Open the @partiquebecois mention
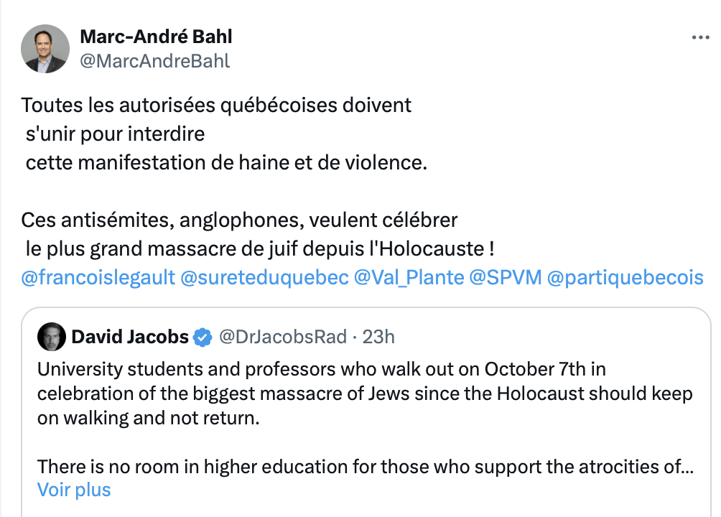 point(625,278)
